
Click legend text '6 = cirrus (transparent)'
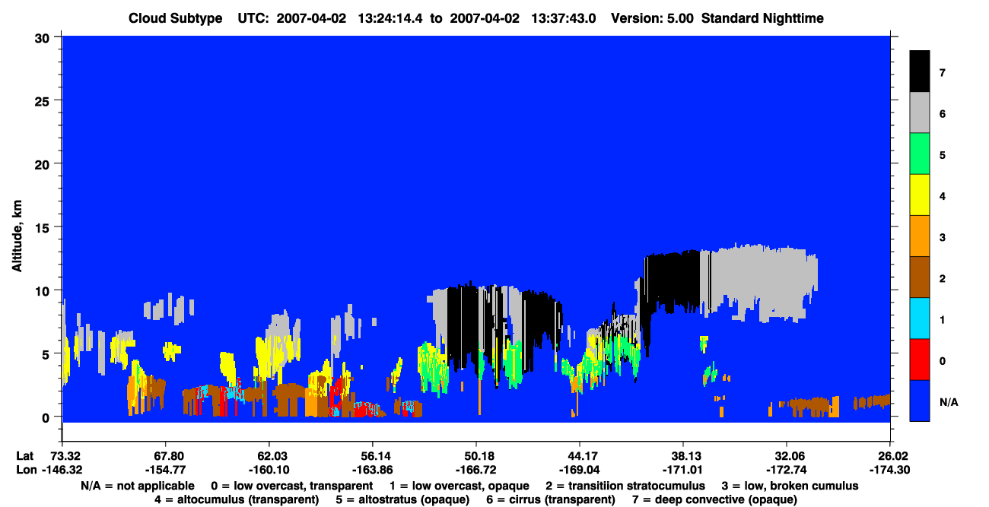552,499
